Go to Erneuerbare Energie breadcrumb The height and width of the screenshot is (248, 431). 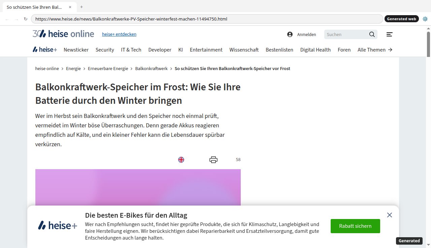(108, 68)
